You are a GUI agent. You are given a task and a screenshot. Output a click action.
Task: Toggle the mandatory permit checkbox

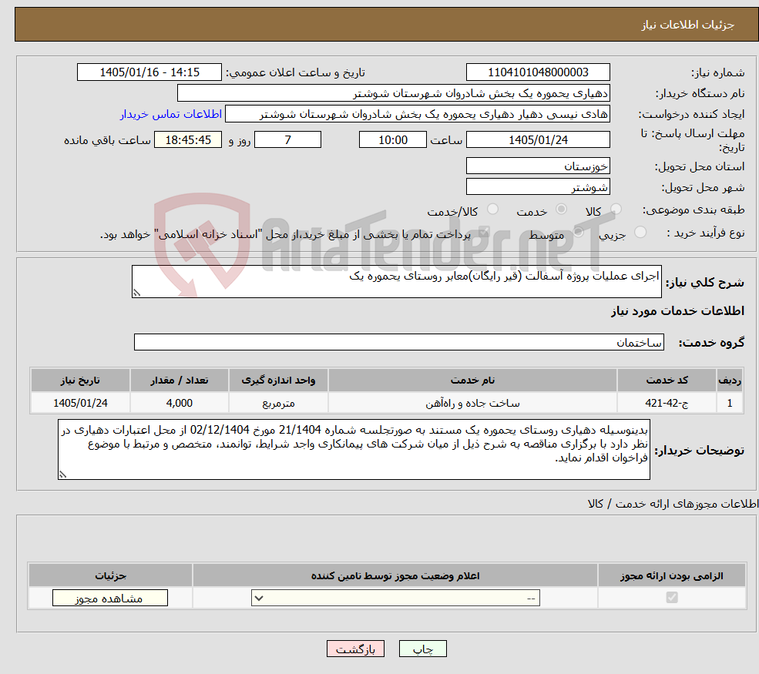point(671,598)
